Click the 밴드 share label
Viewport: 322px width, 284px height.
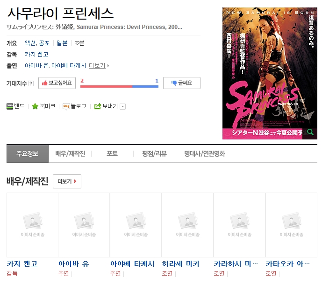tap(19, 106)
